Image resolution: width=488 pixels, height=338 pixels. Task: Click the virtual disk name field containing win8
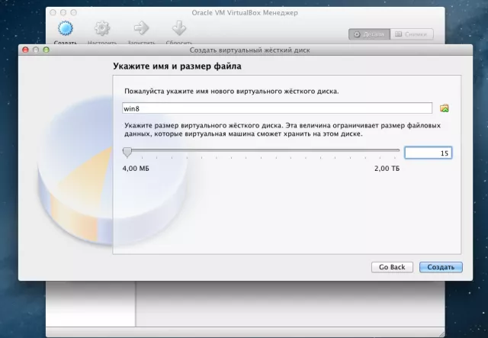point(277,108)
